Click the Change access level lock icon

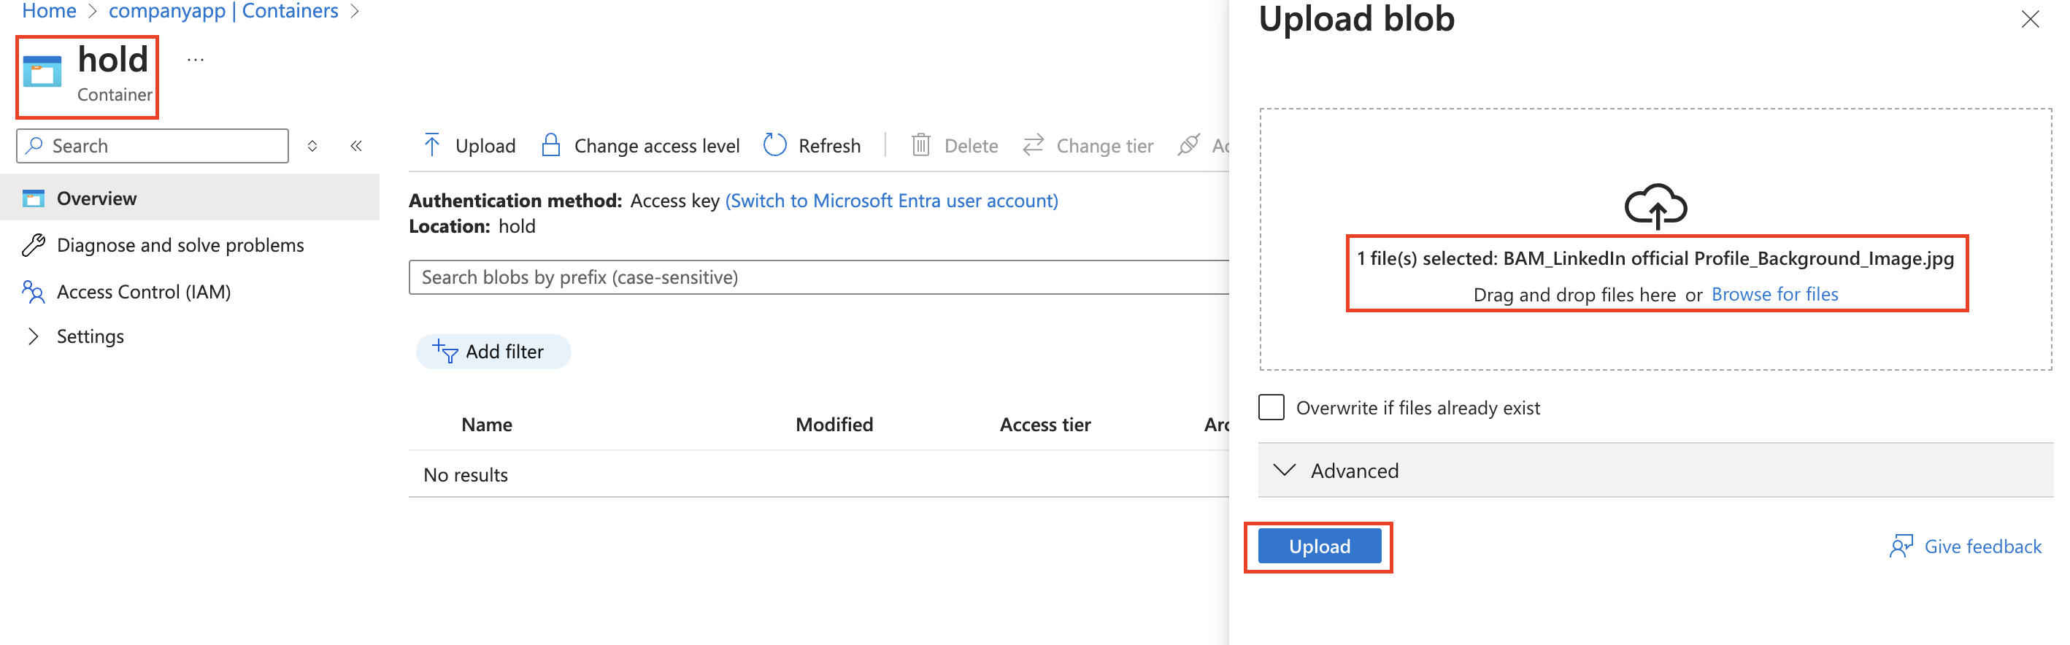(x=550, y=144)
